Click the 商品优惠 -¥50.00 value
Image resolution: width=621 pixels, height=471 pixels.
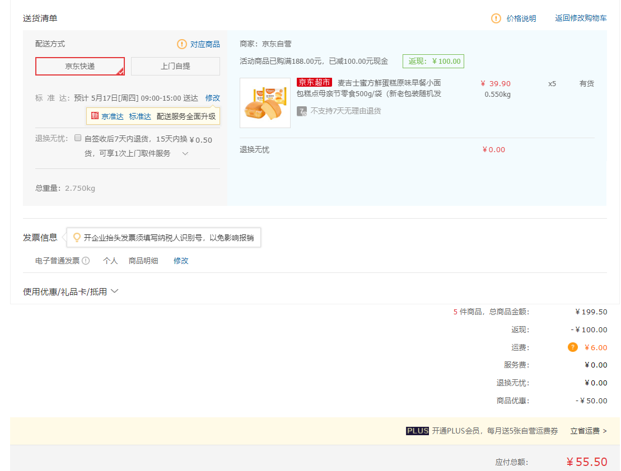[x=591, y=401]
